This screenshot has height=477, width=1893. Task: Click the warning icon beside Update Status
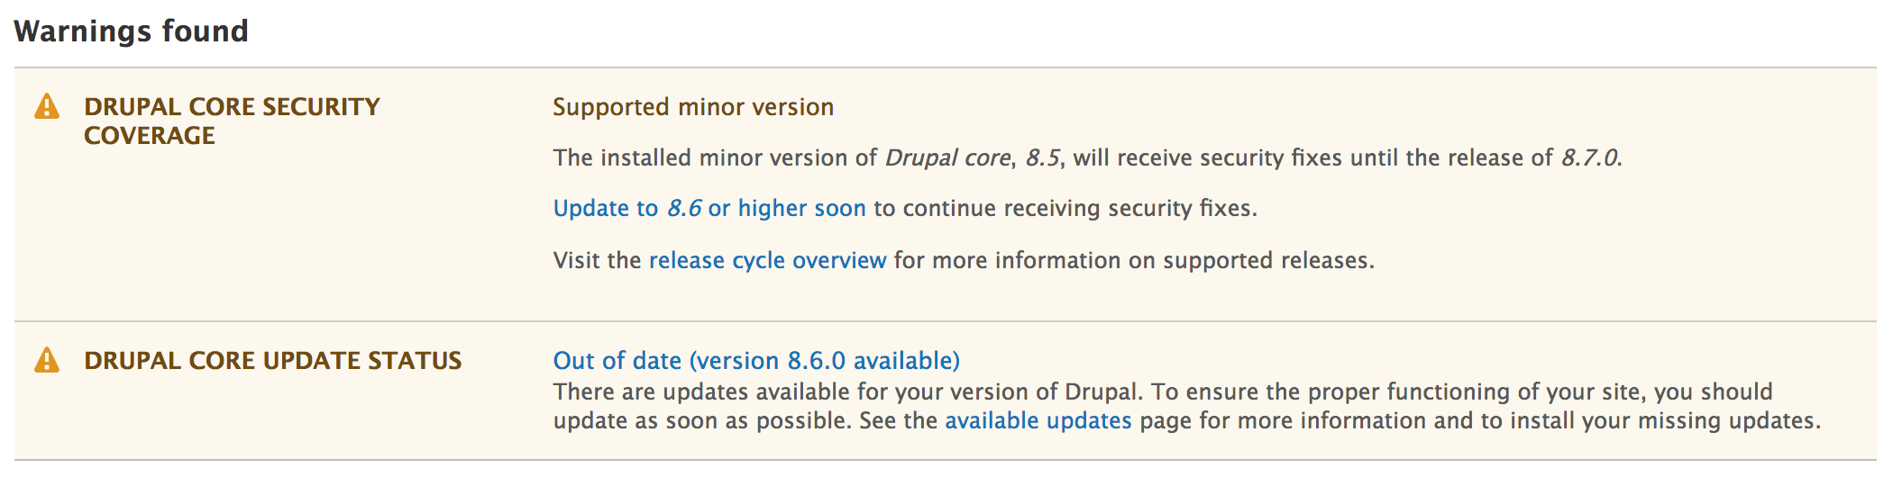(x=47, y=361)
